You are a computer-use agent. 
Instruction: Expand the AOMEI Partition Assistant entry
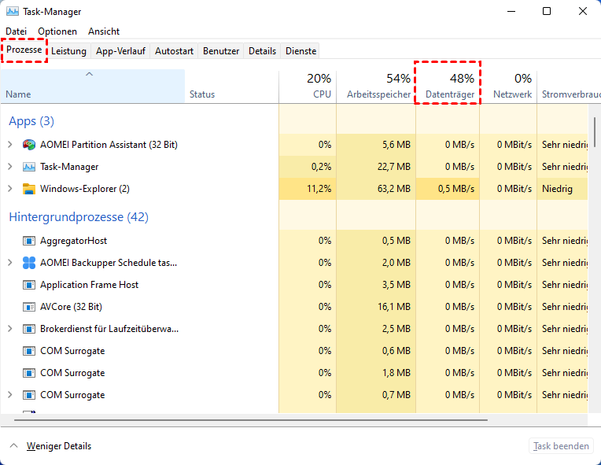point(9,145)
